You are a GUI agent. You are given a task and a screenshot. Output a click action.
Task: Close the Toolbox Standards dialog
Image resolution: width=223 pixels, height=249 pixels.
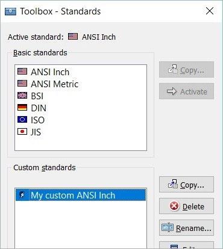(x=210, y=11)
